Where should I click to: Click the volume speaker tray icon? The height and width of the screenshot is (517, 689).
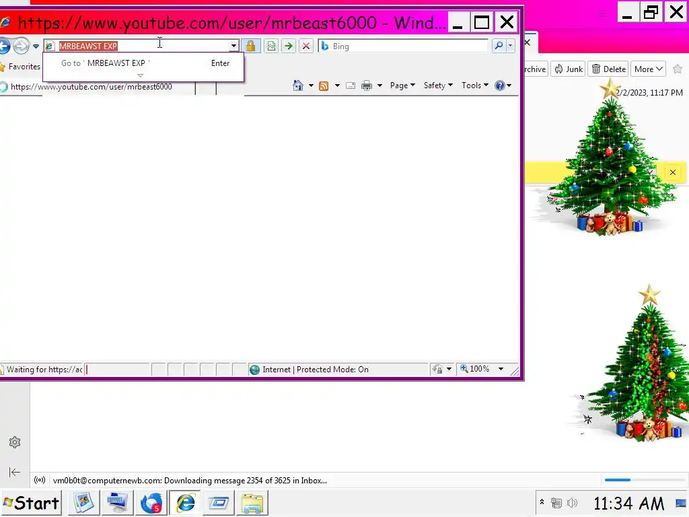click(x=572, y=502)
